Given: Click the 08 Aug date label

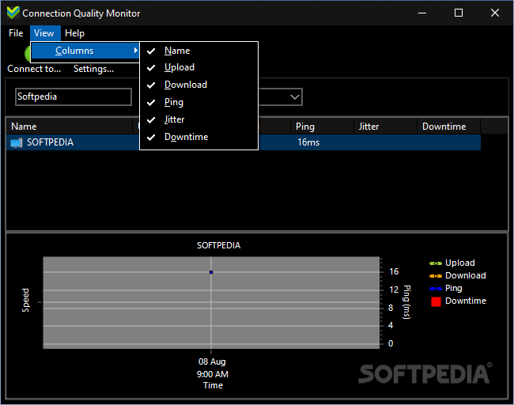Looking at the screenshot, I should click(212, 361).
